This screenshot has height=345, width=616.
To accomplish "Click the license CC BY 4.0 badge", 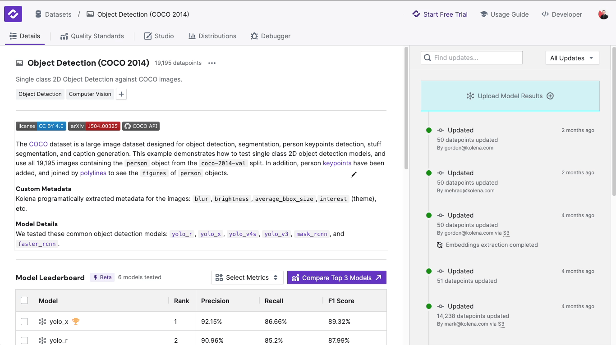I will click(41, 126).
